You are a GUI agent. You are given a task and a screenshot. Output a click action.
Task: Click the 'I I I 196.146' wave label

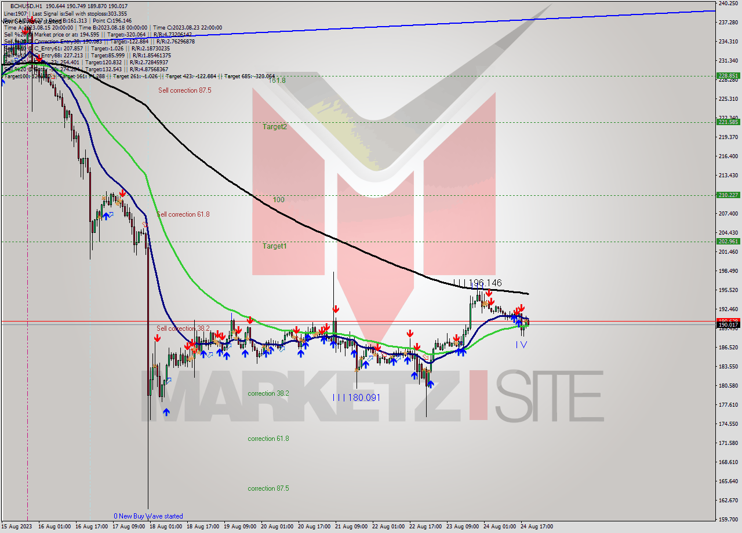coord(478,283)
